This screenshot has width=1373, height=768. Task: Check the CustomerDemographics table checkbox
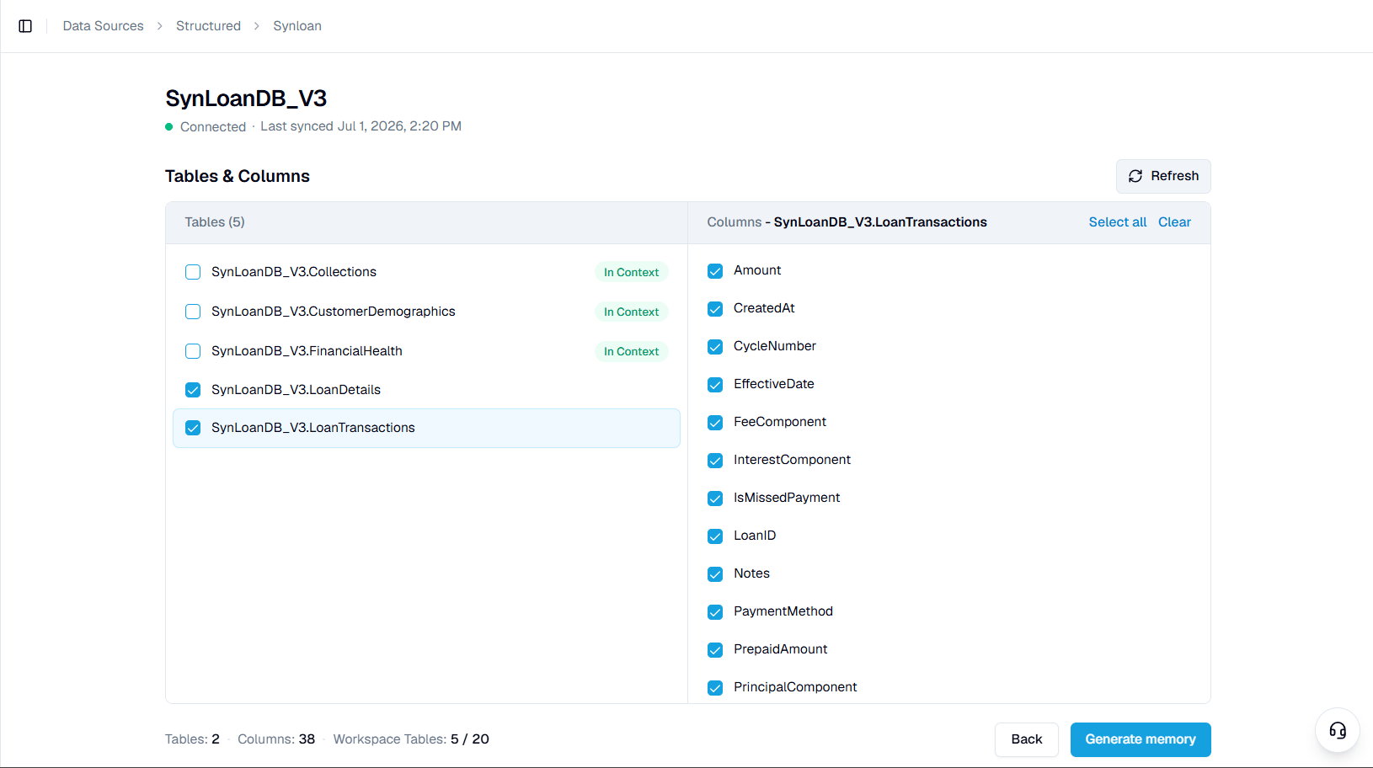193,312
